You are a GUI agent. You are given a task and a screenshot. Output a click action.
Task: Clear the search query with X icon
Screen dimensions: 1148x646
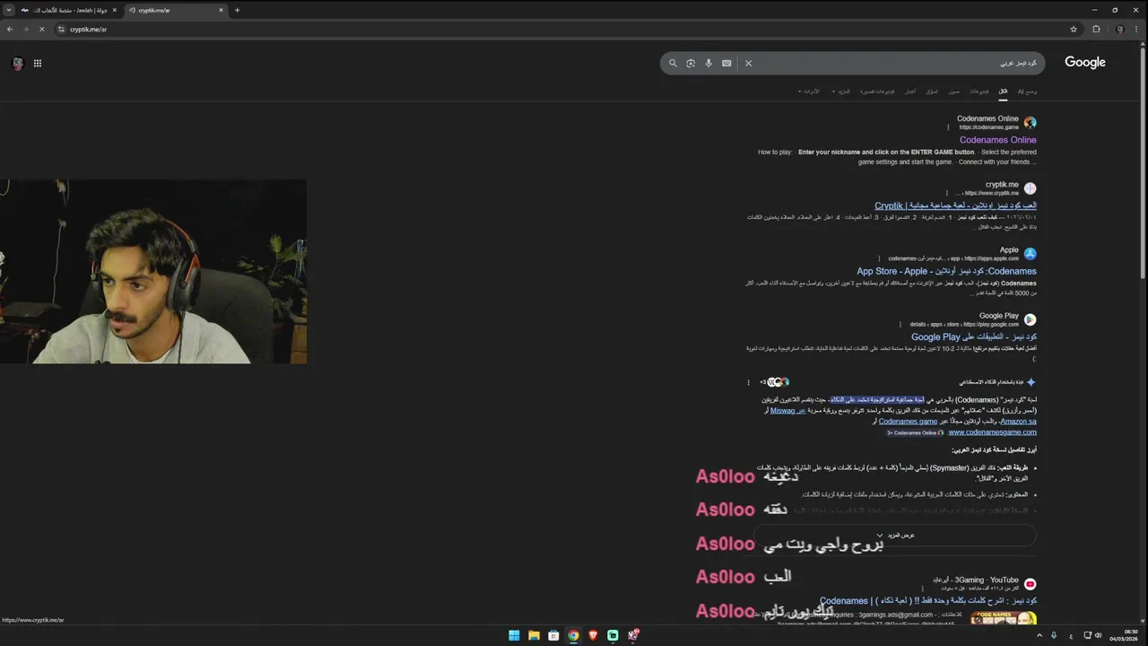(x=748, y=63)
